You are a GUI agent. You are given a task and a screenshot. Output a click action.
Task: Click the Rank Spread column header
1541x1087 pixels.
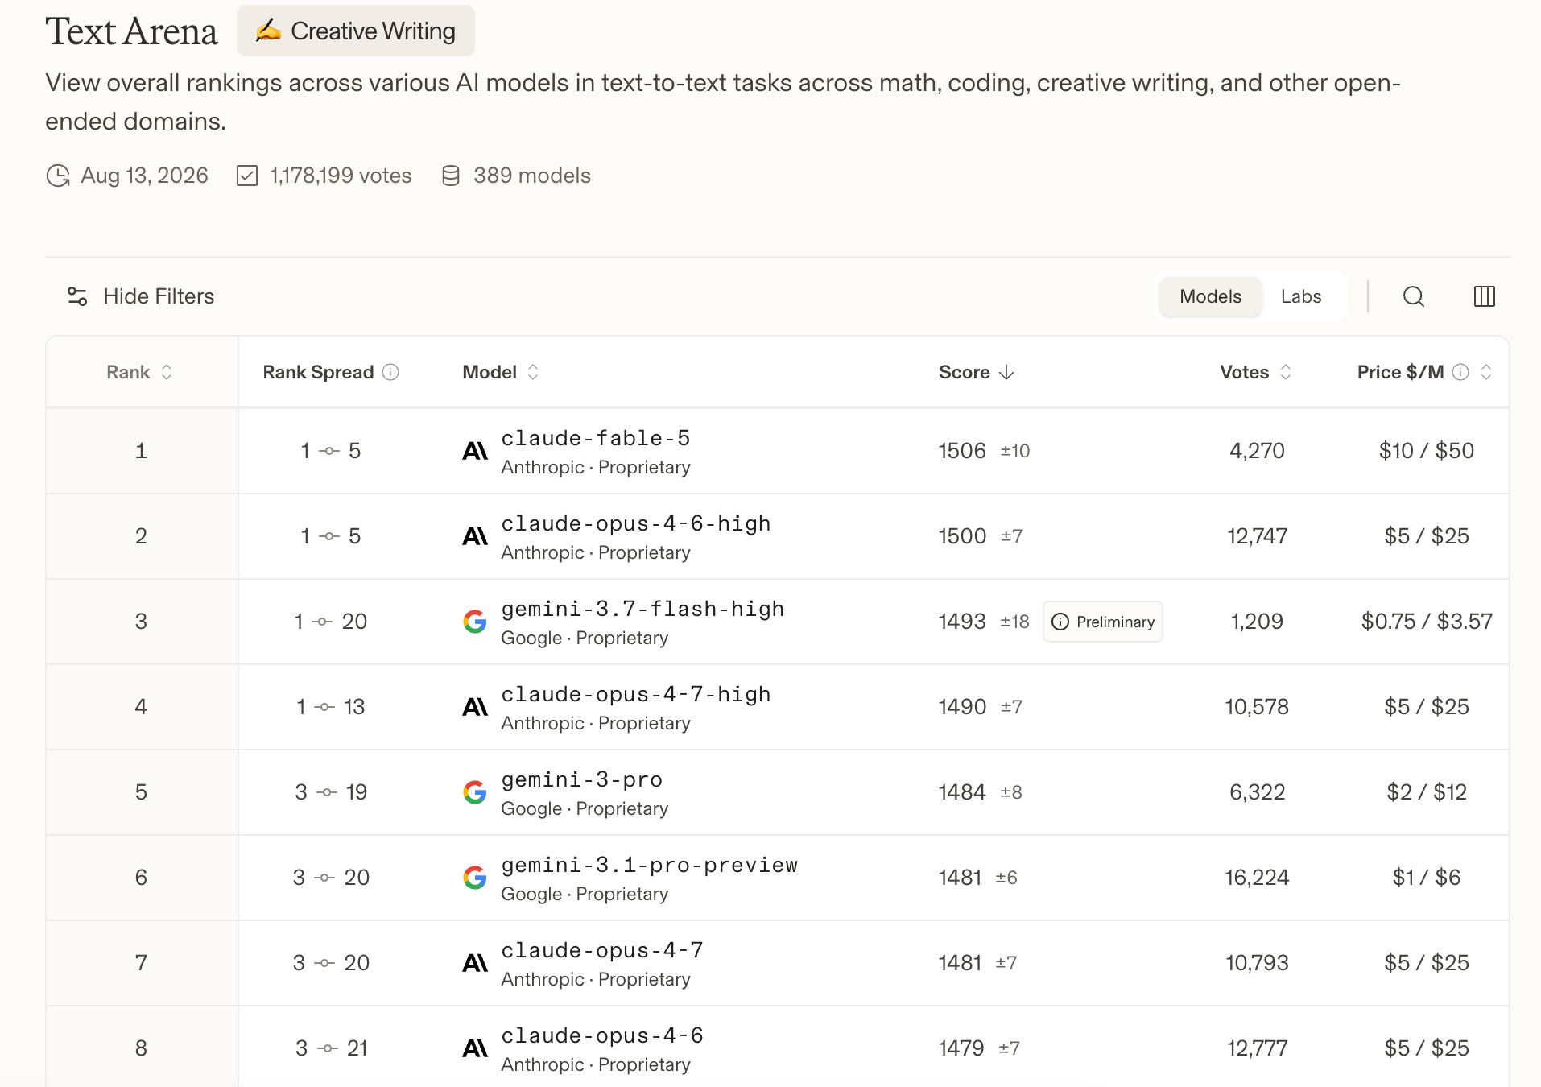318,372
